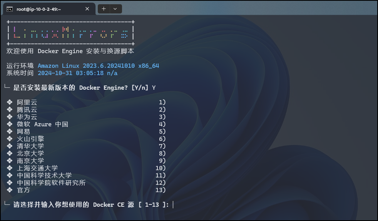Open a new terminal tab with plus
Image resolution: width=378 pixels, height=221 pixels.
[x=104, y=9]
